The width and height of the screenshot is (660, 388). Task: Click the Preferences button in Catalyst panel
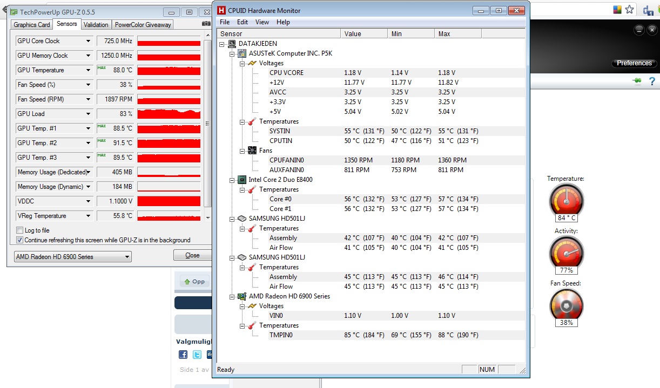634,63
